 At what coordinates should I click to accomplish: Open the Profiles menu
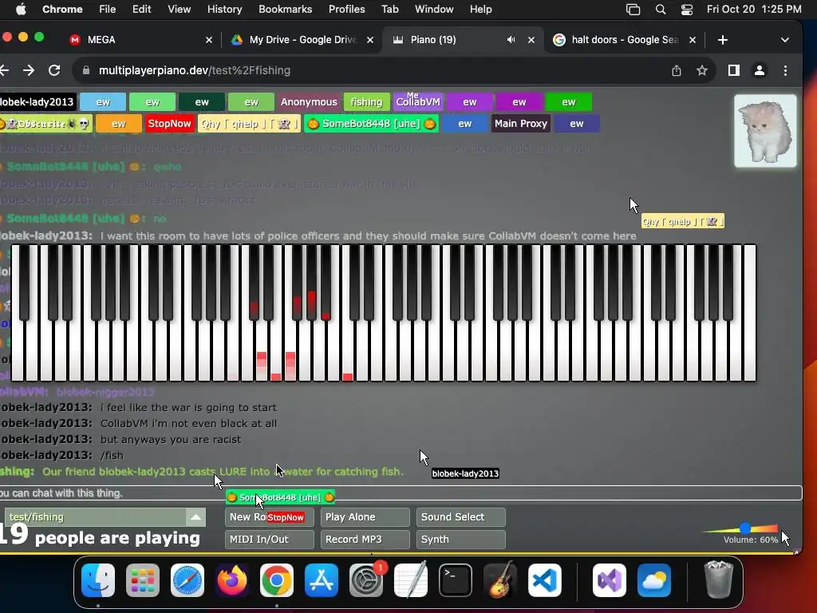(346, 10)
